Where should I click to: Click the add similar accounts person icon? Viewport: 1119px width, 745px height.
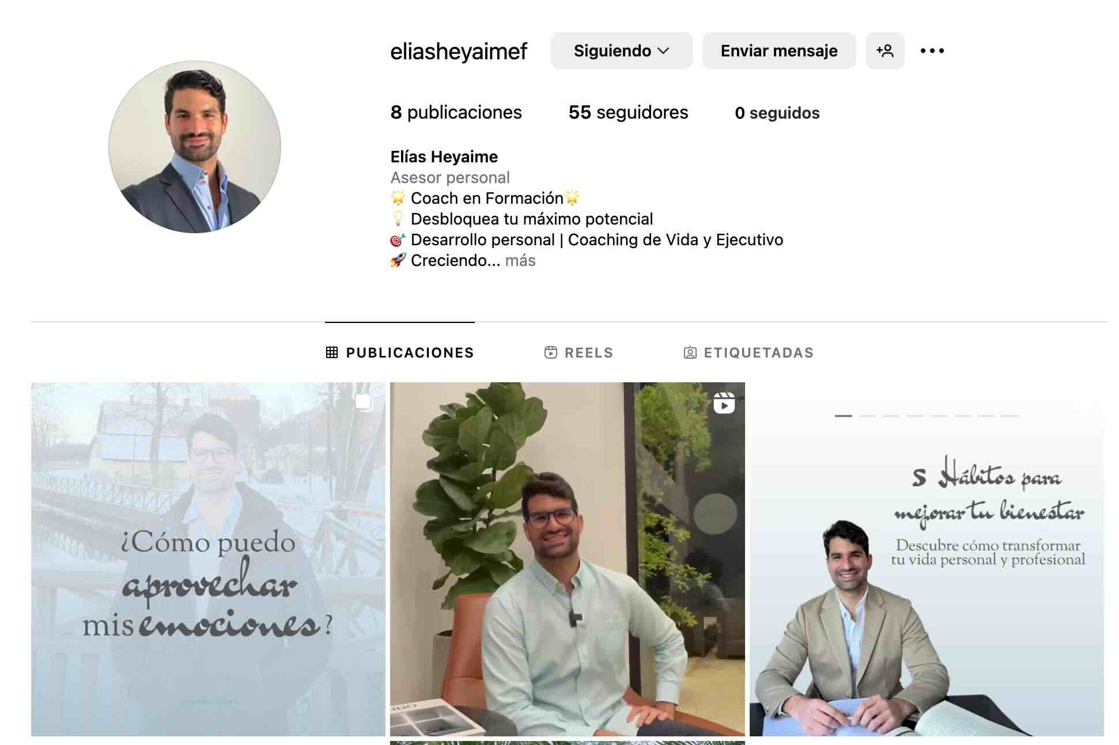pyautogui.click(x=884, y=51)
